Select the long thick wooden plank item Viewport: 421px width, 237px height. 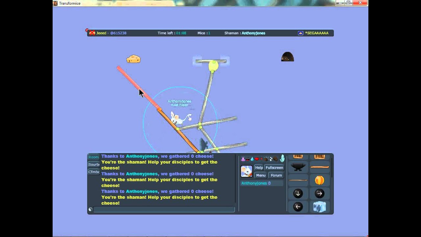[320, 167]
